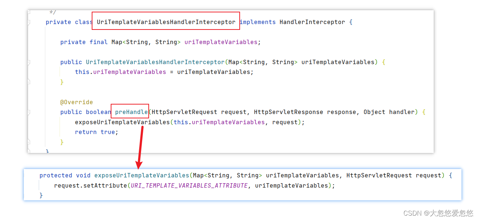
Task: Click the 'implements' keyword
Action: [x=258, y=22]
